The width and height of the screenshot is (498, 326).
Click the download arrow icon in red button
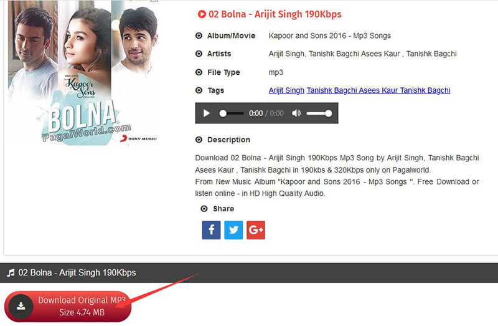coord(21,306)
